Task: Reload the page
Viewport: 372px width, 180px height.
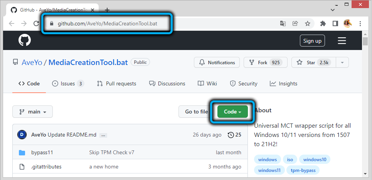Action: (36, 23)
